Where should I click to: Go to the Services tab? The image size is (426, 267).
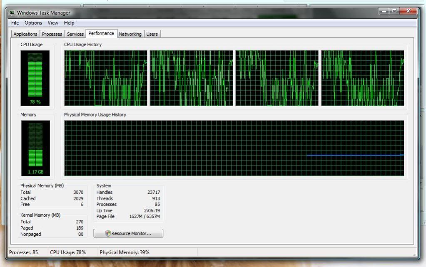click(x=75, y=34)
